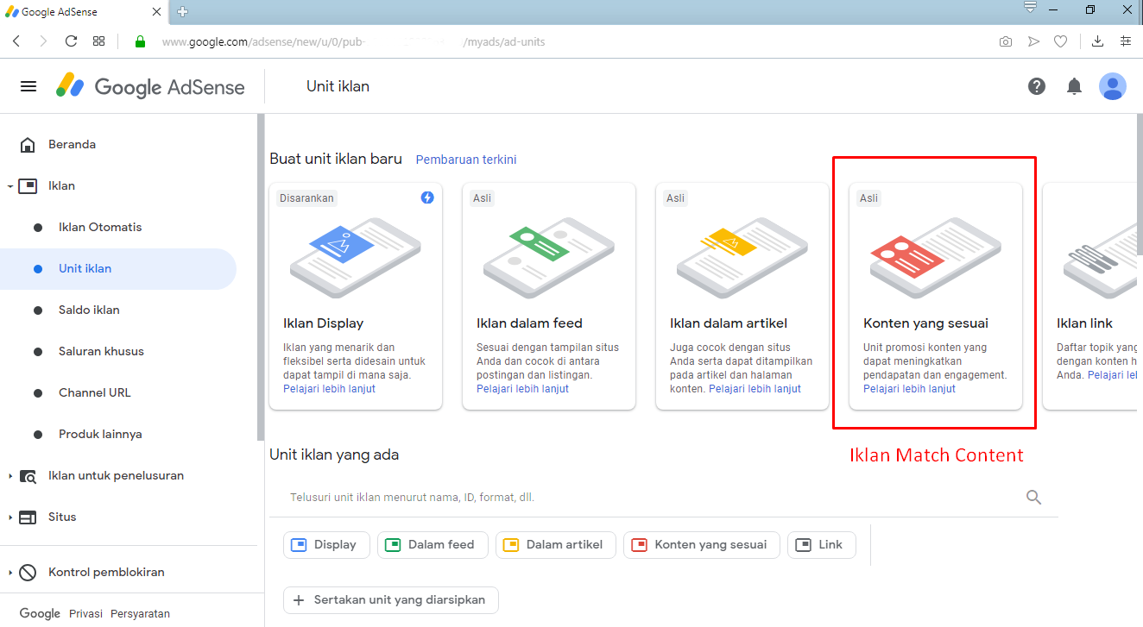Toggle the Link filter chip
Image resolution: width=1143 pixels, height=627 pixels.
tap(822, 544)
